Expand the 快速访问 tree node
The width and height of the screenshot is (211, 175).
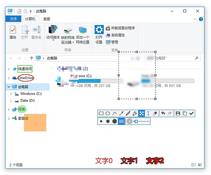(9, 69)
